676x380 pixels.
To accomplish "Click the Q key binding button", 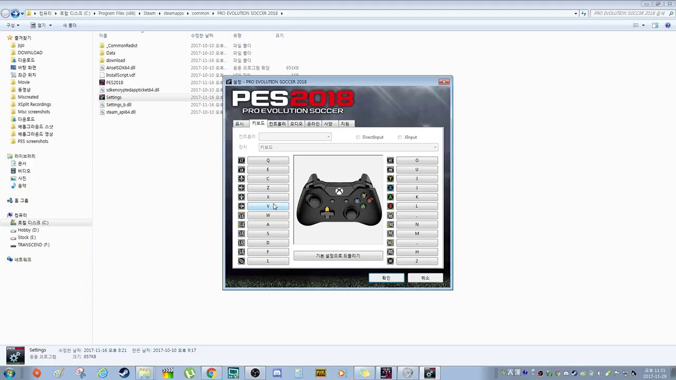I will click(x=268, y=160).
